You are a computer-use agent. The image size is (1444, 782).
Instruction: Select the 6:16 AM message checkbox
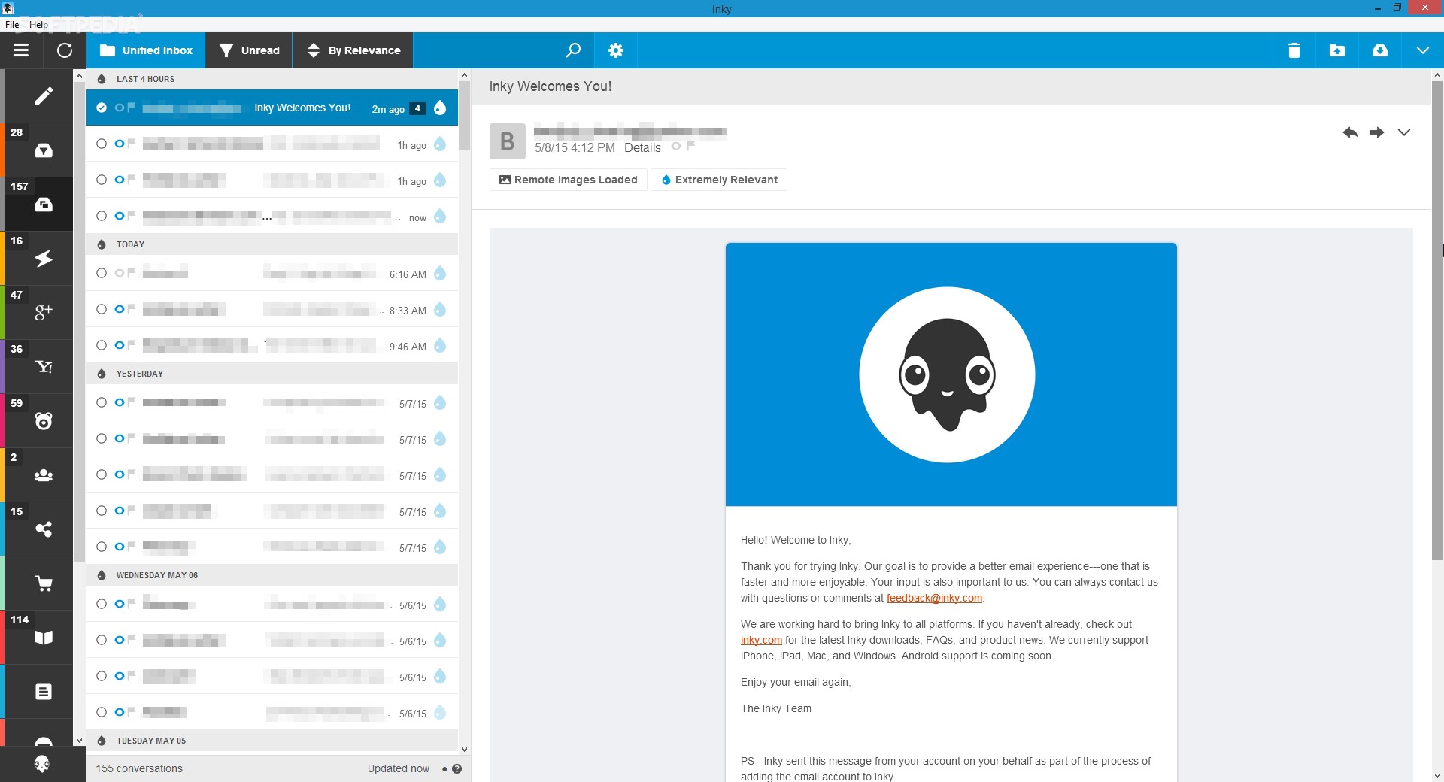coord(102,273)
